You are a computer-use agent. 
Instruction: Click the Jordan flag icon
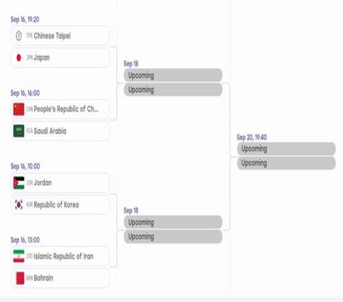point(19,183)
